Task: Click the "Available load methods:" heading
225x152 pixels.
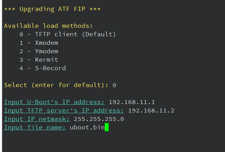Action: point(48,26)
